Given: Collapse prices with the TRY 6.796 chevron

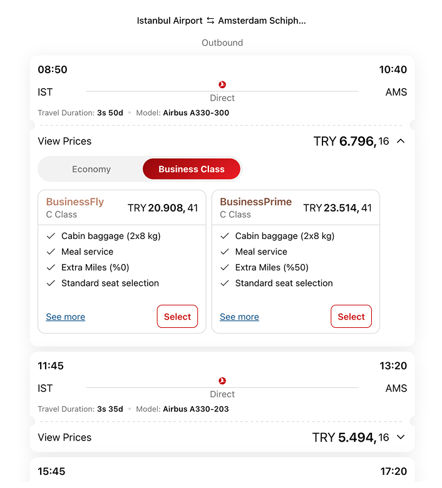Looking at the screenshot, I should [401, 141].
